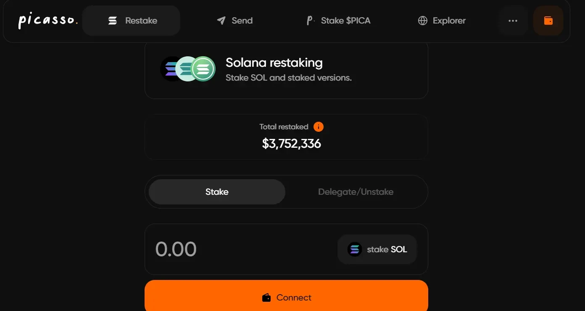
Task: Go to the Send tab label
Action: click(242, 21)
